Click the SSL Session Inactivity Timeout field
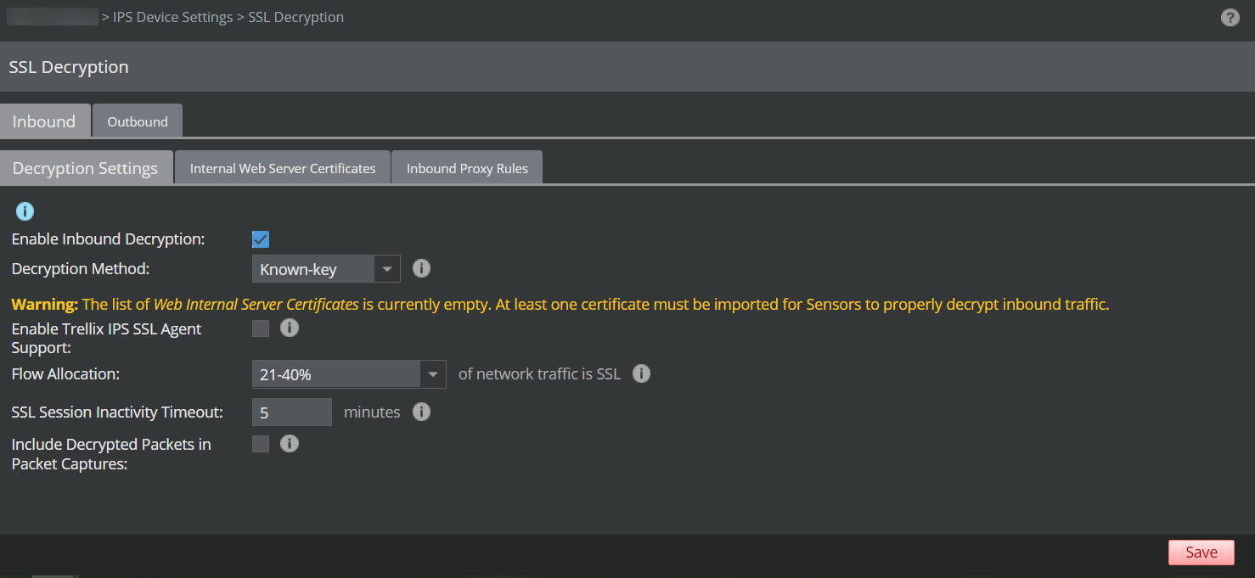The height and width of the screenshot is (578, 1255). [x=292, y=412]
